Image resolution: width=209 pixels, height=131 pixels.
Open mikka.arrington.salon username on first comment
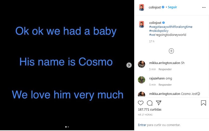pos(165,63)
